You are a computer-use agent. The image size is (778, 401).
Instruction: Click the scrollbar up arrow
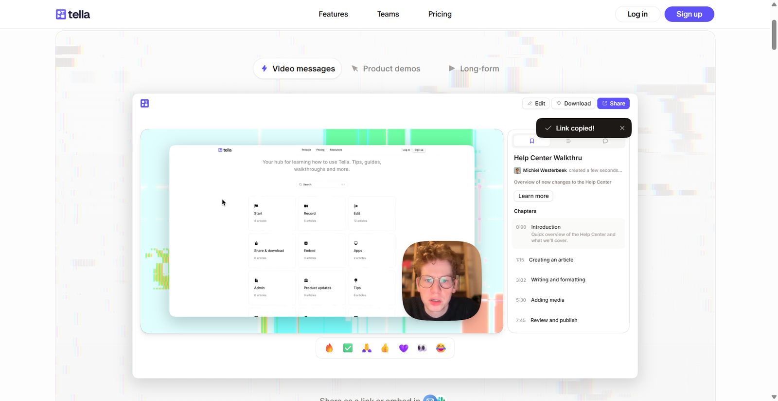[774, 4]
